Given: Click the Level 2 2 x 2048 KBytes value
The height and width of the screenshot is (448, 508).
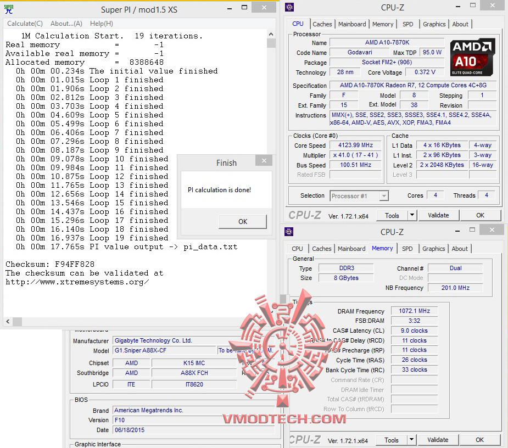Looking at the screenshot, I should coord(442,165).
